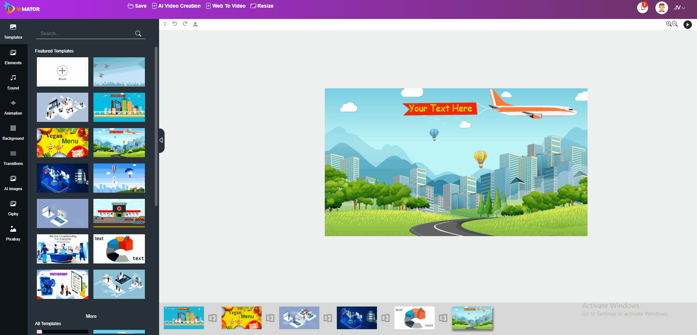Save the current project
The image size is (697, 335).
(x=137, y=6)
